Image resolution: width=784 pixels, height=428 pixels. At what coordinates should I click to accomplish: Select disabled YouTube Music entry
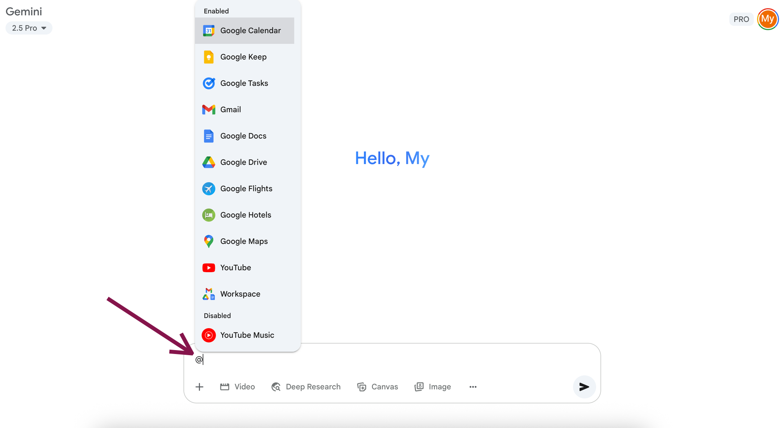[245, 335]
